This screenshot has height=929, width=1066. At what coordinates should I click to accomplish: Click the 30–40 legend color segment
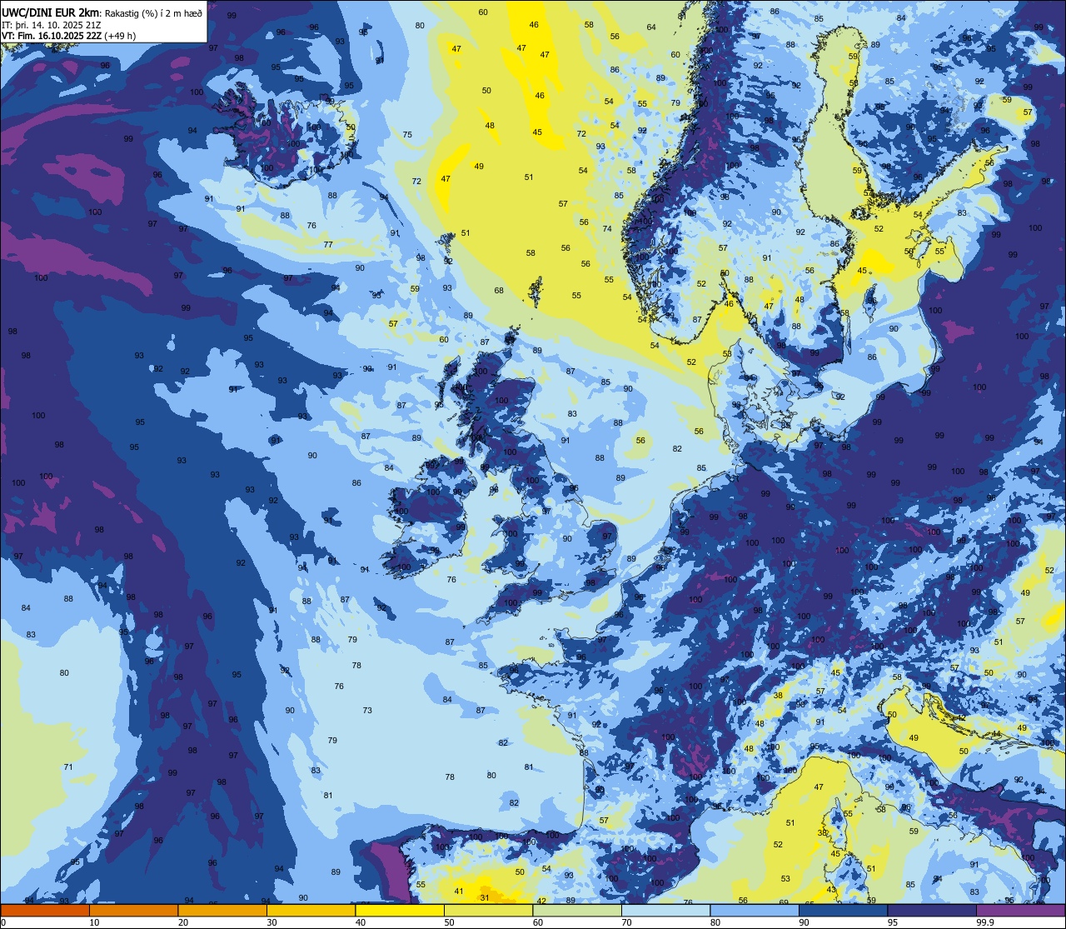[311, 910]
